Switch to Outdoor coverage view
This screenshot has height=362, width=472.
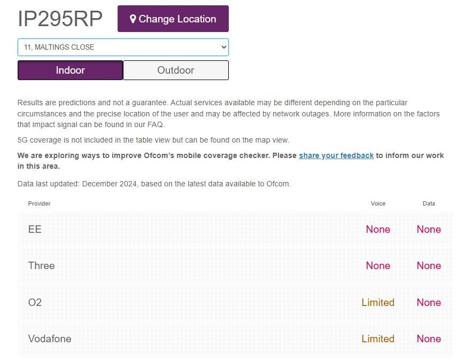(176, 70)
